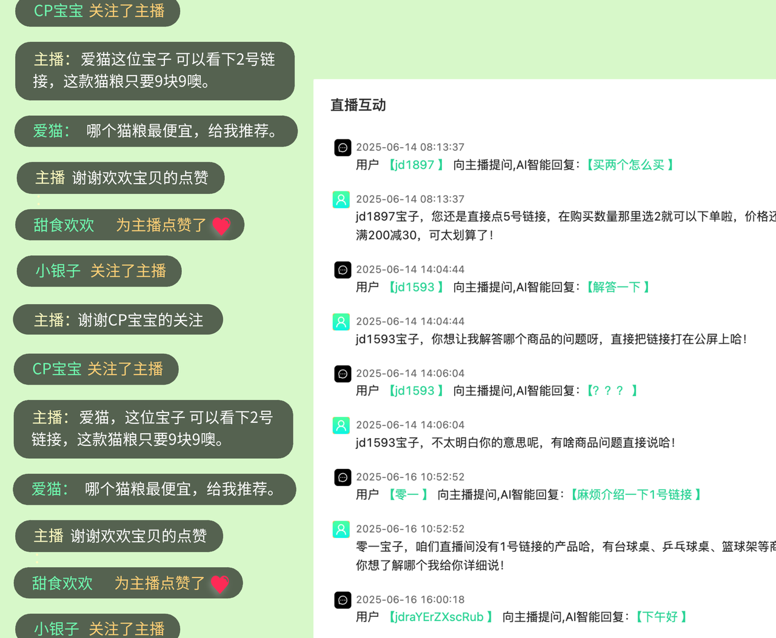This screenshot has height=638, width=776.
Task: Click the bottom 小银子 关注了主播 bubble
Action: pos(98,626)
